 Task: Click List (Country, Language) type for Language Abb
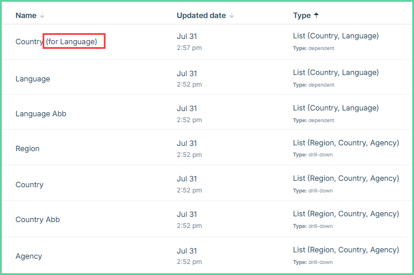click(x=336, y=108)
